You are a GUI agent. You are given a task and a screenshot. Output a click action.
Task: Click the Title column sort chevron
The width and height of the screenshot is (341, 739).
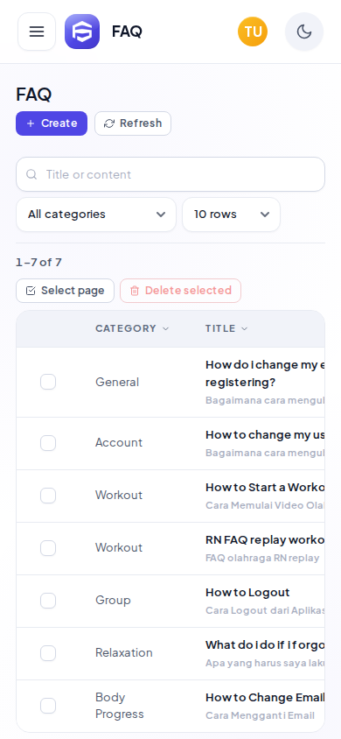tap(245, 329)
